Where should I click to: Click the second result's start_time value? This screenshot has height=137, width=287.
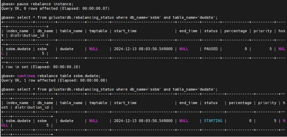tap(143, 121)
